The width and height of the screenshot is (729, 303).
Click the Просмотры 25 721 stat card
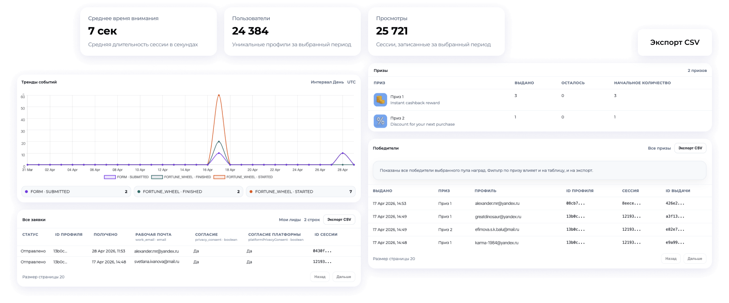point(436,32)
